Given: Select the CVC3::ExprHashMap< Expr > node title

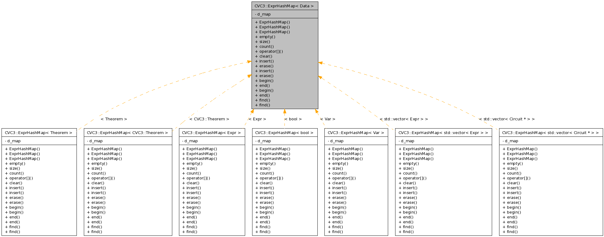Looking at the screenshot, I should (x=212, y=133).
